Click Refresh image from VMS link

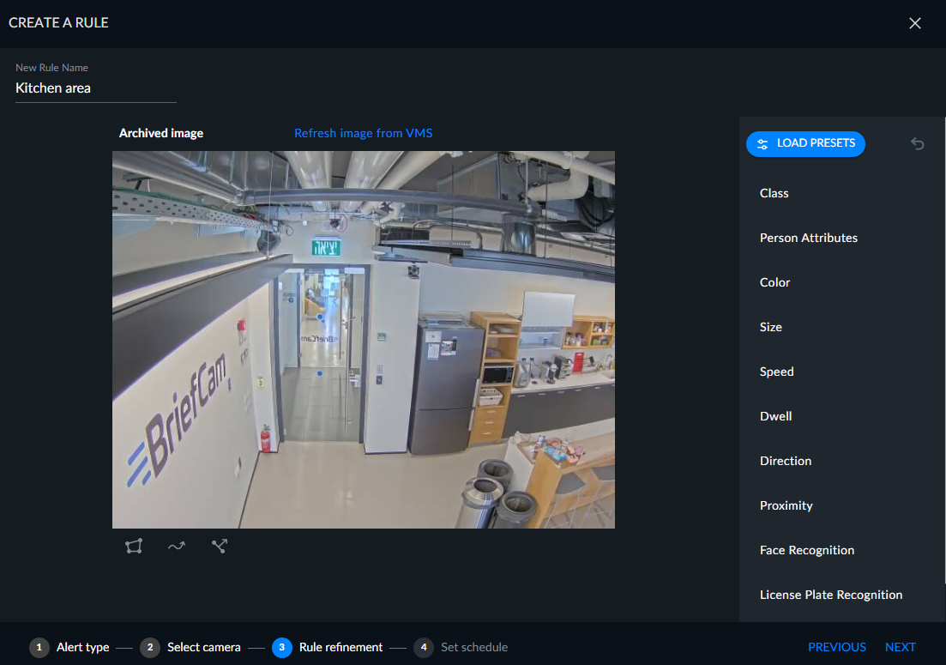[x=363, y=133]
